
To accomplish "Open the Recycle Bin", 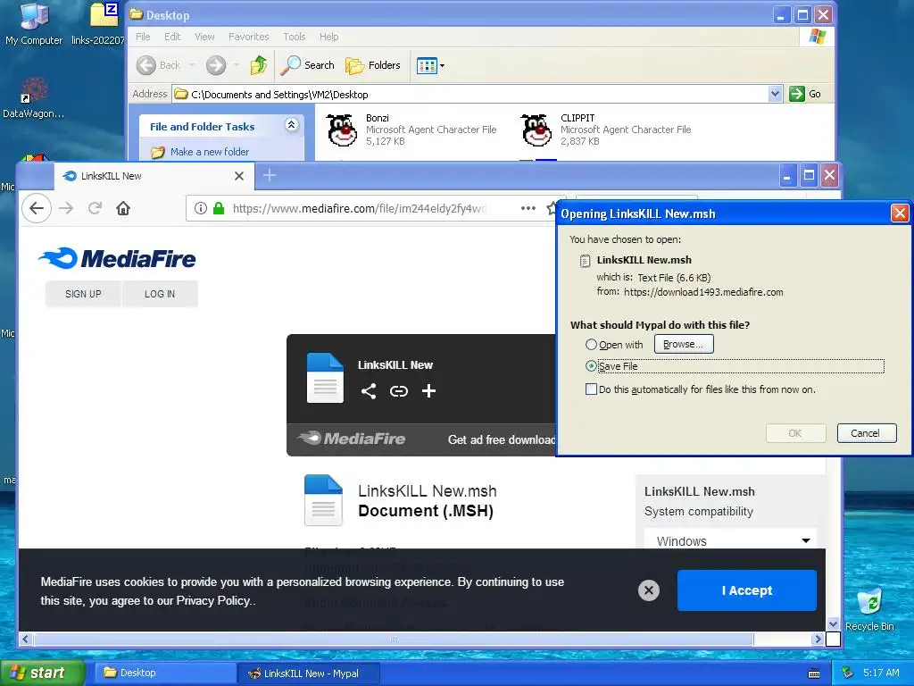I will [x=869, y=609].
